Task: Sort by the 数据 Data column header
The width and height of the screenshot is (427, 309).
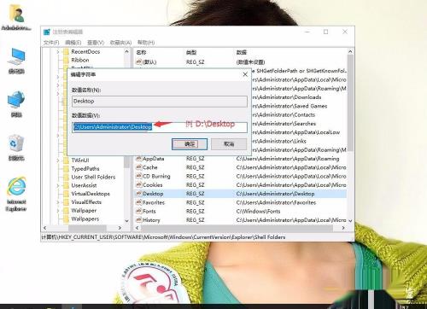Action: pos(242,52)
